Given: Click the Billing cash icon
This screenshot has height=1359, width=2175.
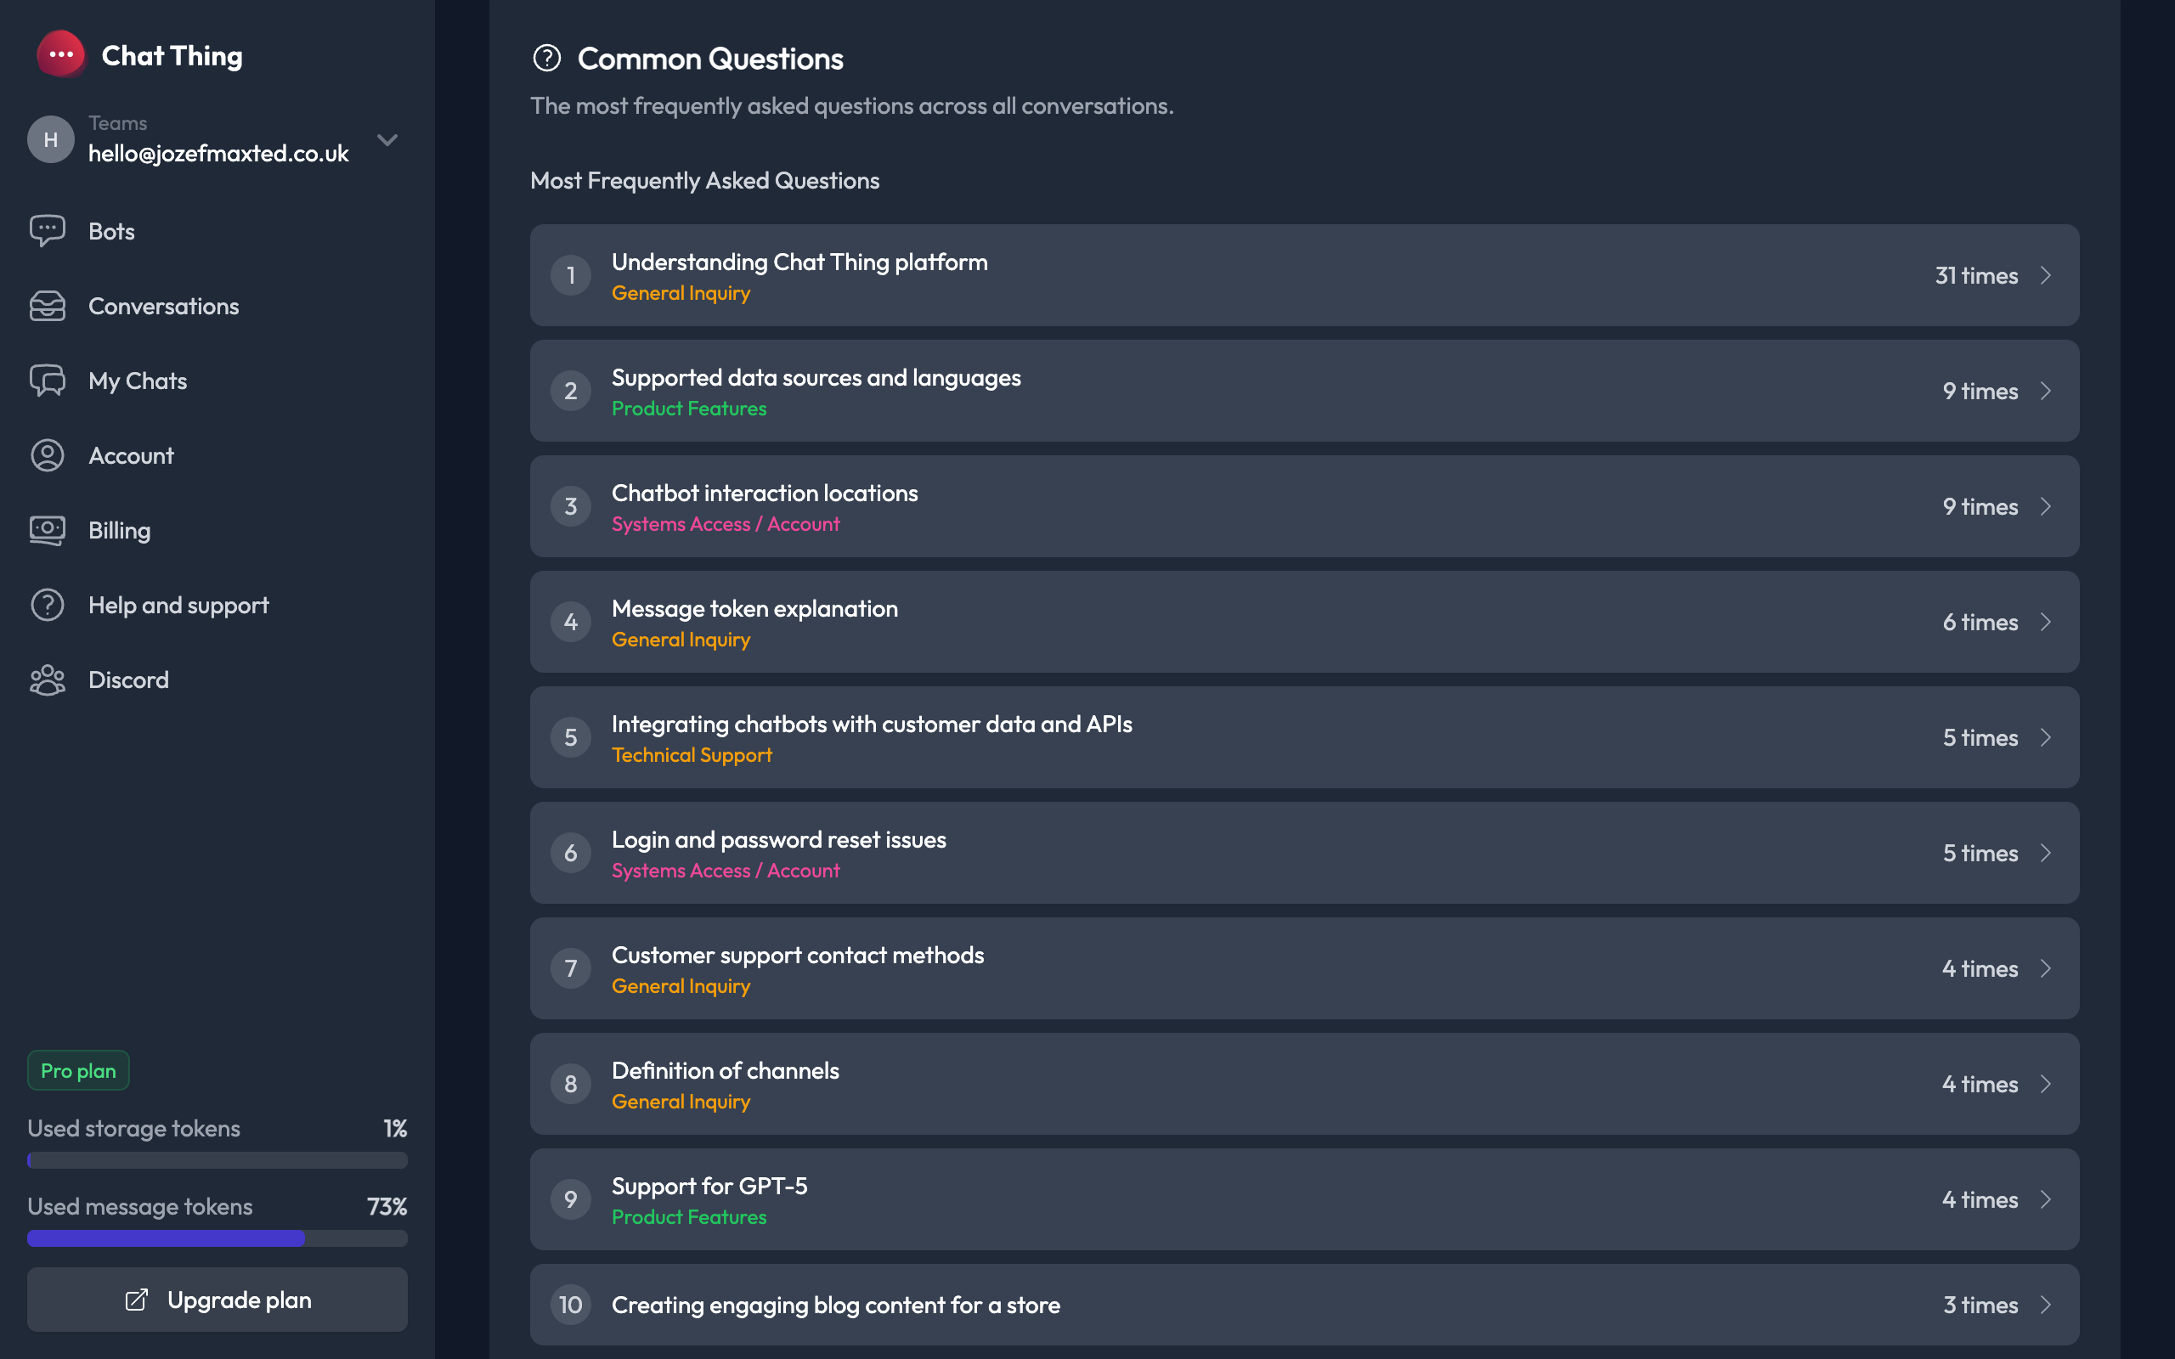Looking at the screenshot, I should (x=47, y=530).
